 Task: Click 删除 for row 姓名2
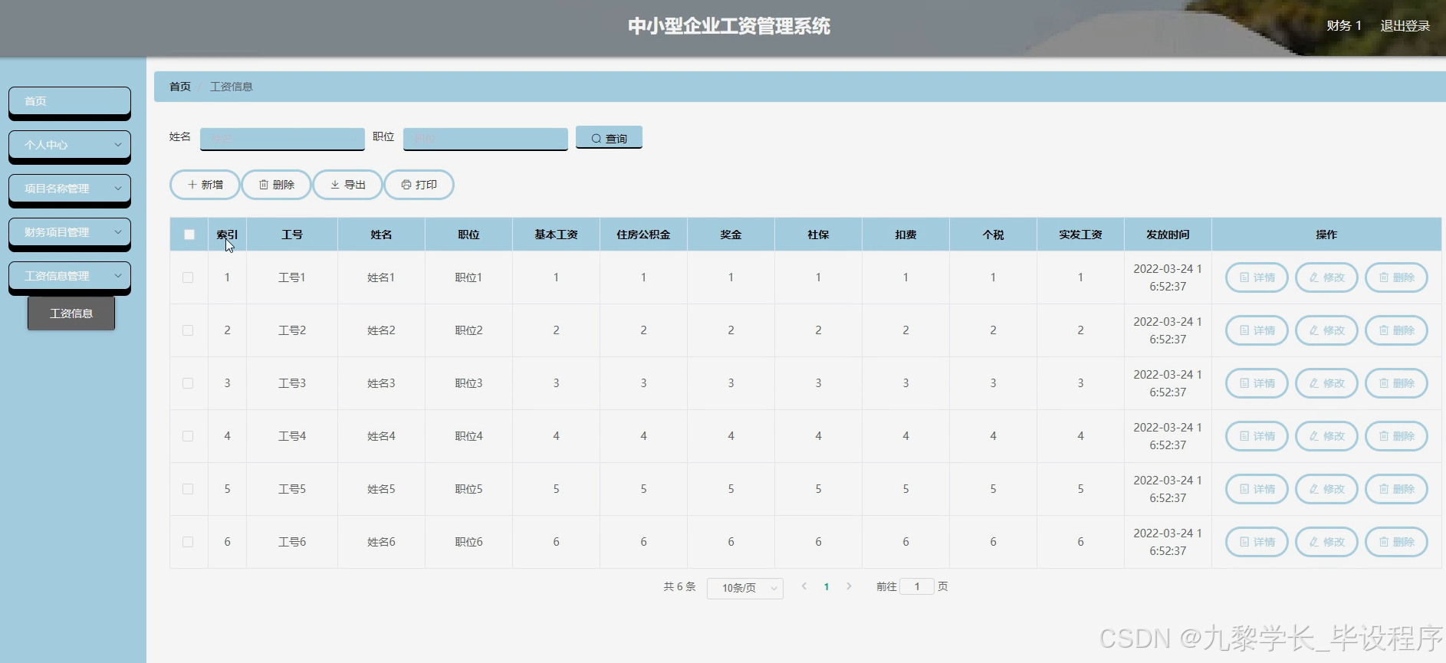(1396, 330)
